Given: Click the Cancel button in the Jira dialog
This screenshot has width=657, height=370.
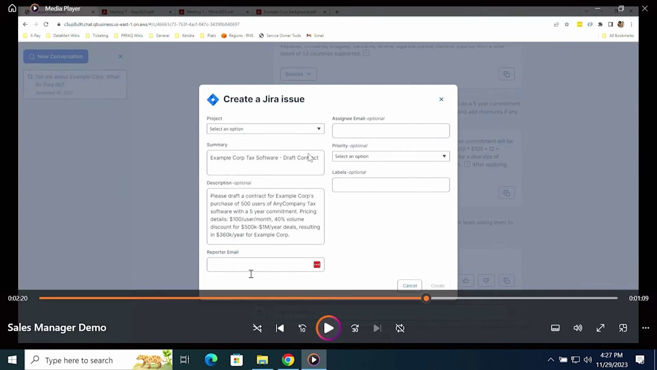Looking at the screenshot, I should (410, 286).
